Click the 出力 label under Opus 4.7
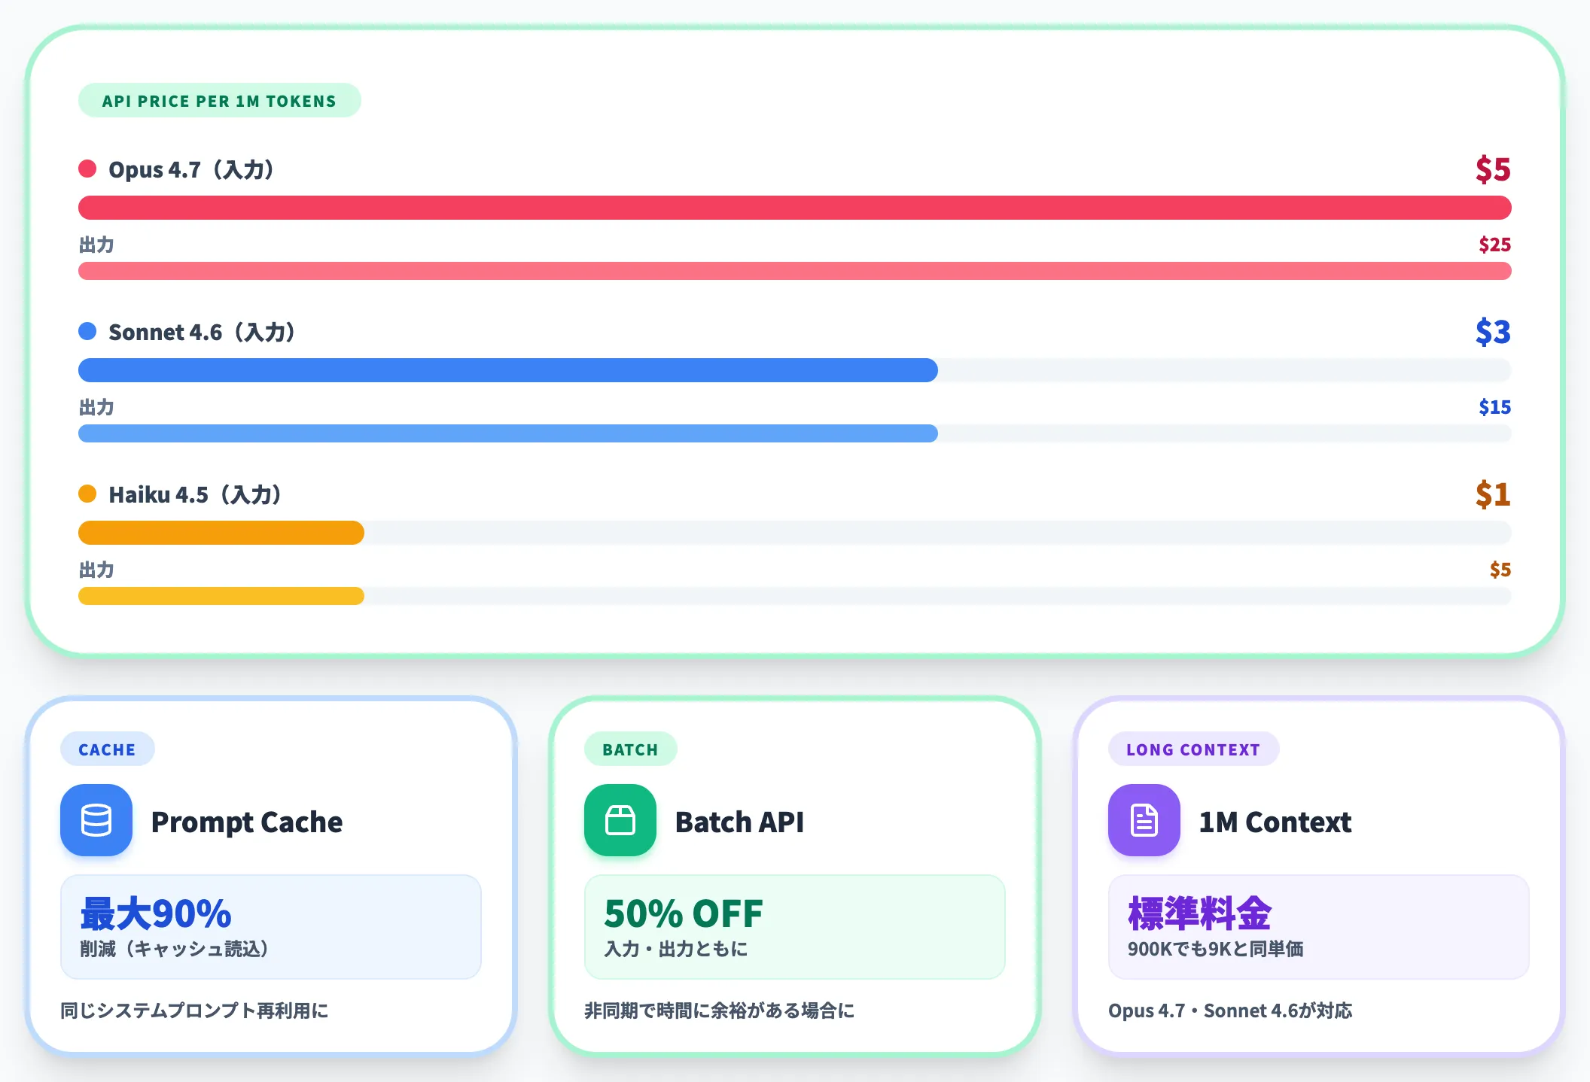The image size is (1590, 1082). click(96, 245)
